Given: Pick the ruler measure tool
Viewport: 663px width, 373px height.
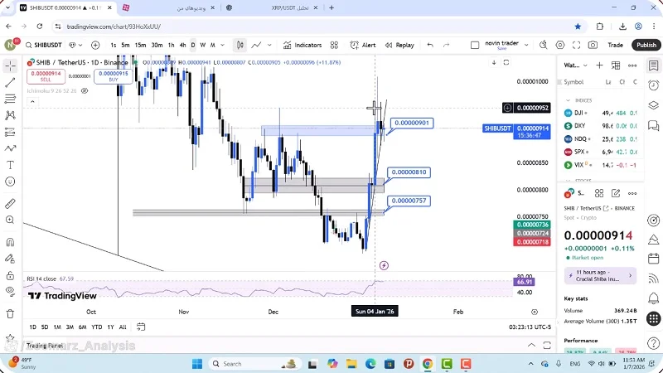Looking at the screenshot, I should click(10, 203).
